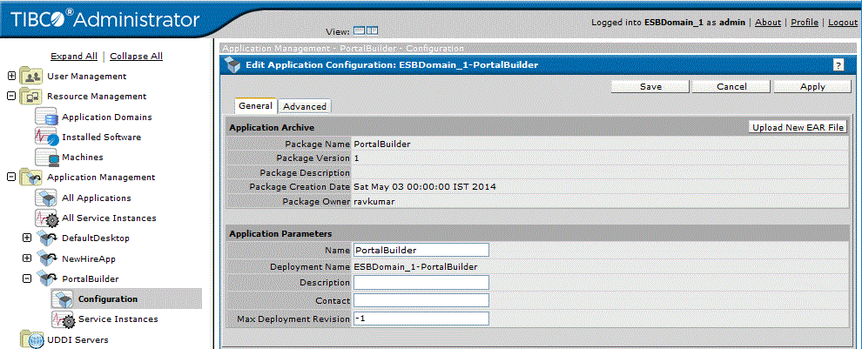
Task: Expand the DefaultDesktop application node
Action: [x=27, y=238]
